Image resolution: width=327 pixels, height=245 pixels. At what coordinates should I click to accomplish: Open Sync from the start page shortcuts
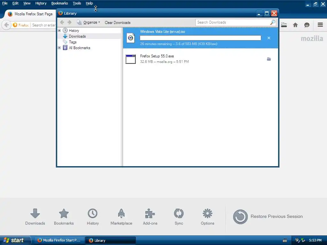point(179,217)
